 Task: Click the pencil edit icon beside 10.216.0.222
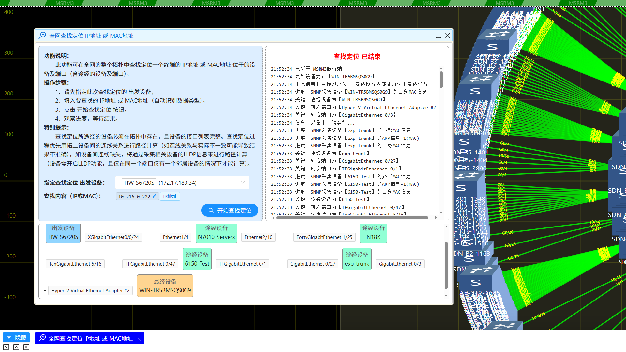tap(155, 197)
